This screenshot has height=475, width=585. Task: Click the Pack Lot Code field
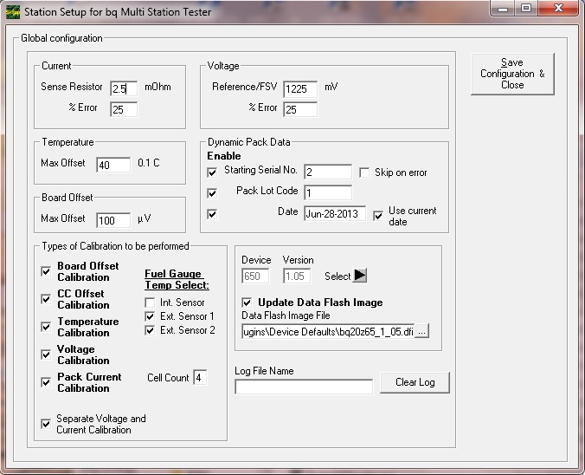pos(328,192)
